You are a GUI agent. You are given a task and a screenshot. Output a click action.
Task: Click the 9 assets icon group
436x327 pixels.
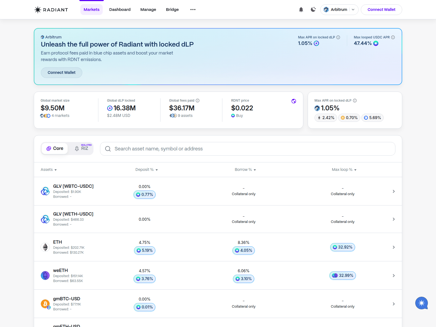click(x=173, y=116)
